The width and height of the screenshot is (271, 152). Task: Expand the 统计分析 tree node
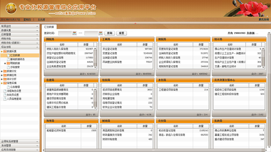pyautogui.click(x=2, y=79)
